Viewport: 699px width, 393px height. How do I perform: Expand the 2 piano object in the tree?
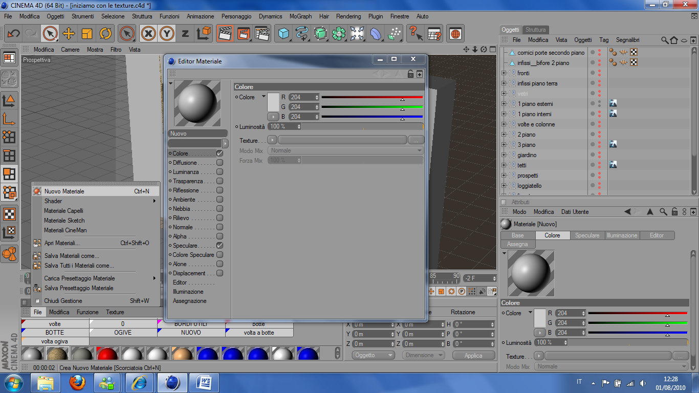504,135
